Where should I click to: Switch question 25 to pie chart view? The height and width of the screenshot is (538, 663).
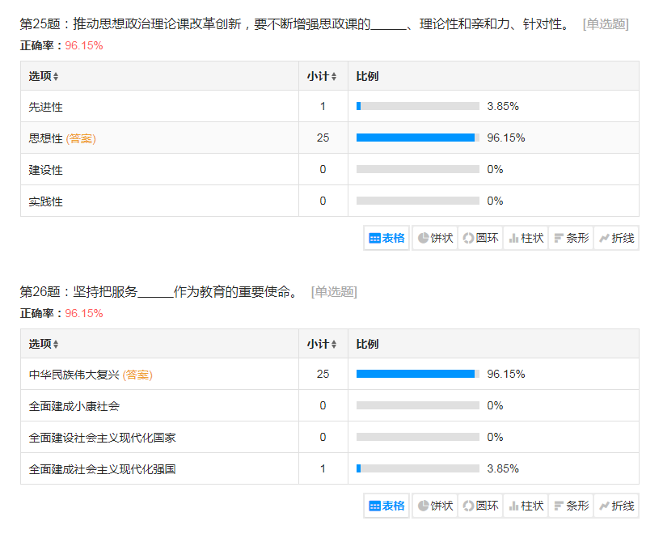click(434, 238)
